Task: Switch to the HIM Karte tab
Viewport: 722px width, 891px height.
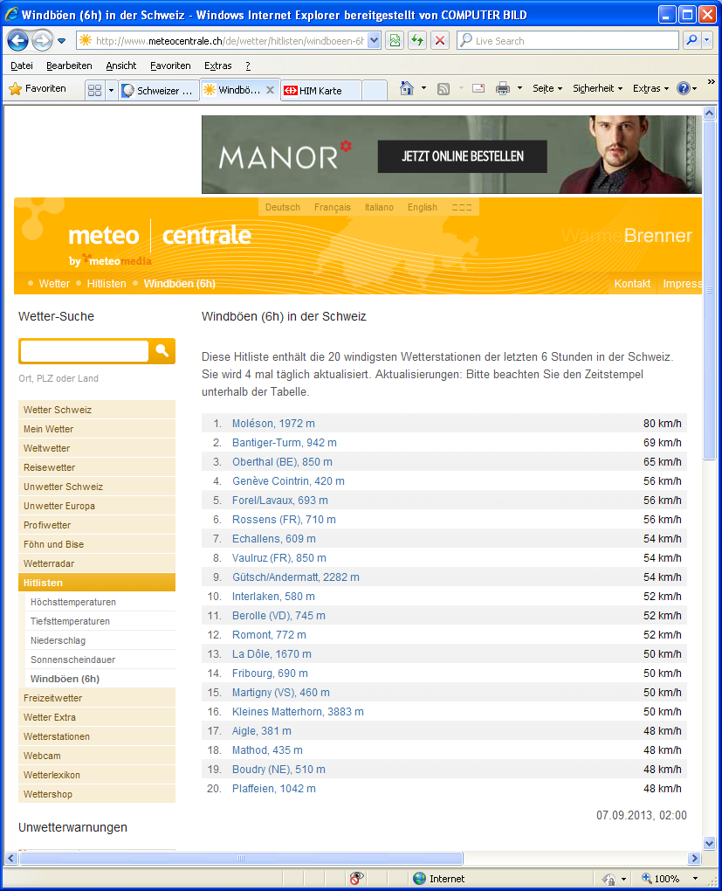Action: pos(320,90)
